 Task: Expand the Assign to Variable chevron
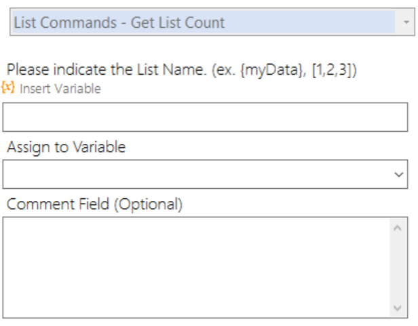click(398, 175)
